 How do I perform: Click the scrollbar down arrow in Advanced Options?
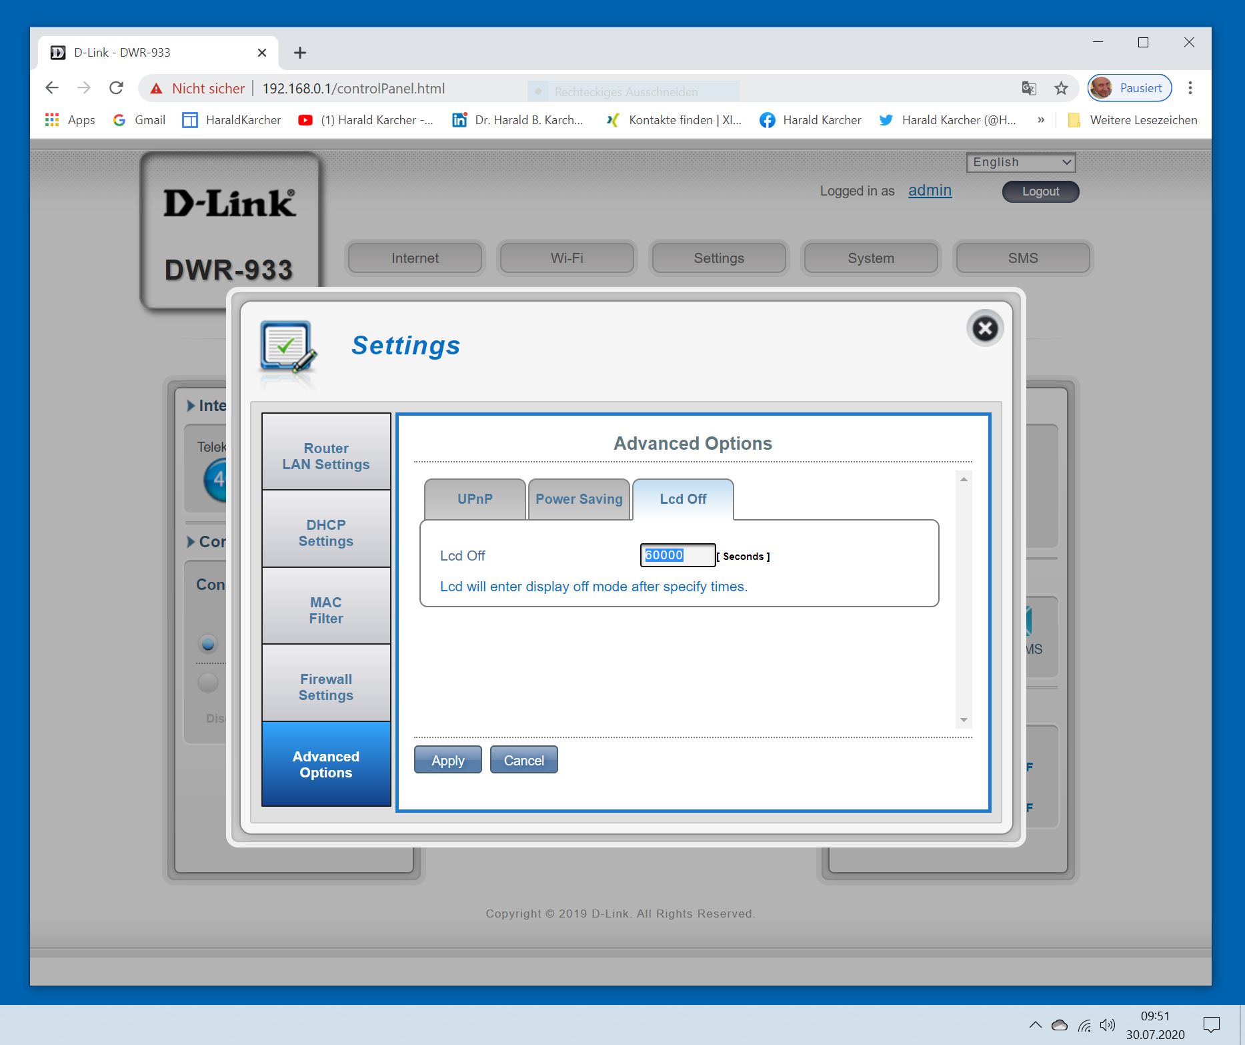point(964,720)
